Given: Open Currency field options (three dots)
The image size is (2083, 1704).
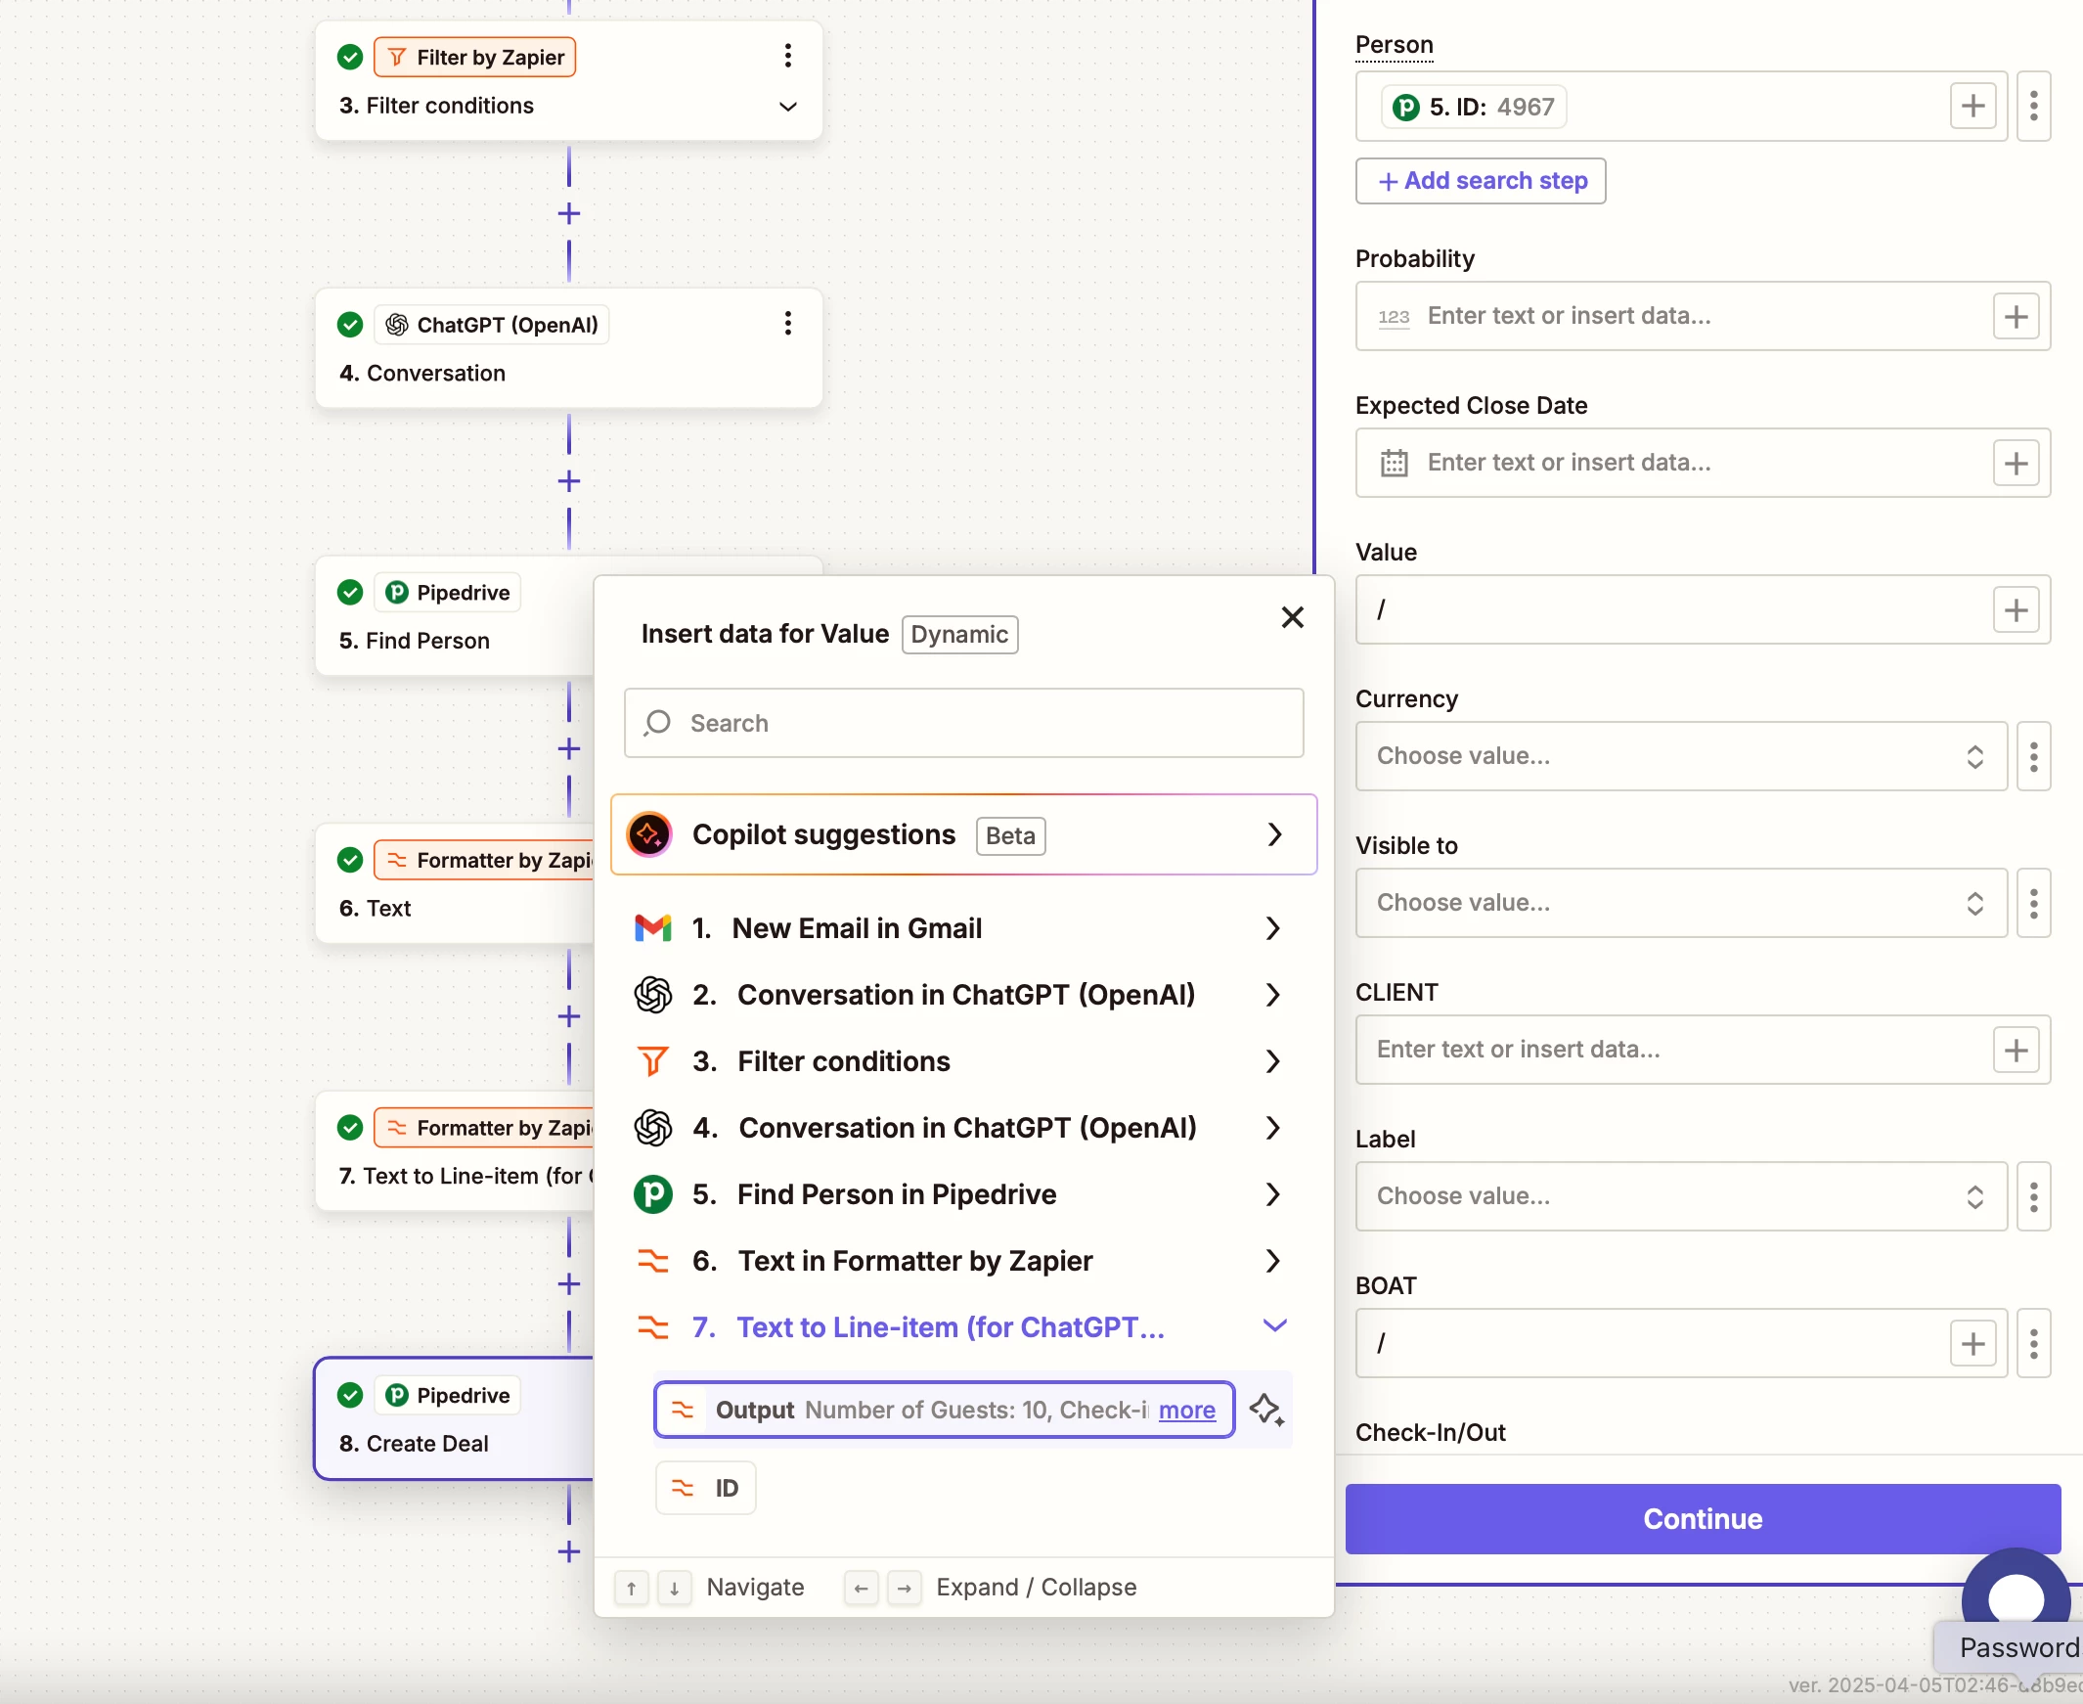Looking at the screenshot, I should 2034,757.
